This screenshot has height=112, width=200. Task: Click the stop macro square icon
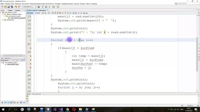(x=81, y=13)
